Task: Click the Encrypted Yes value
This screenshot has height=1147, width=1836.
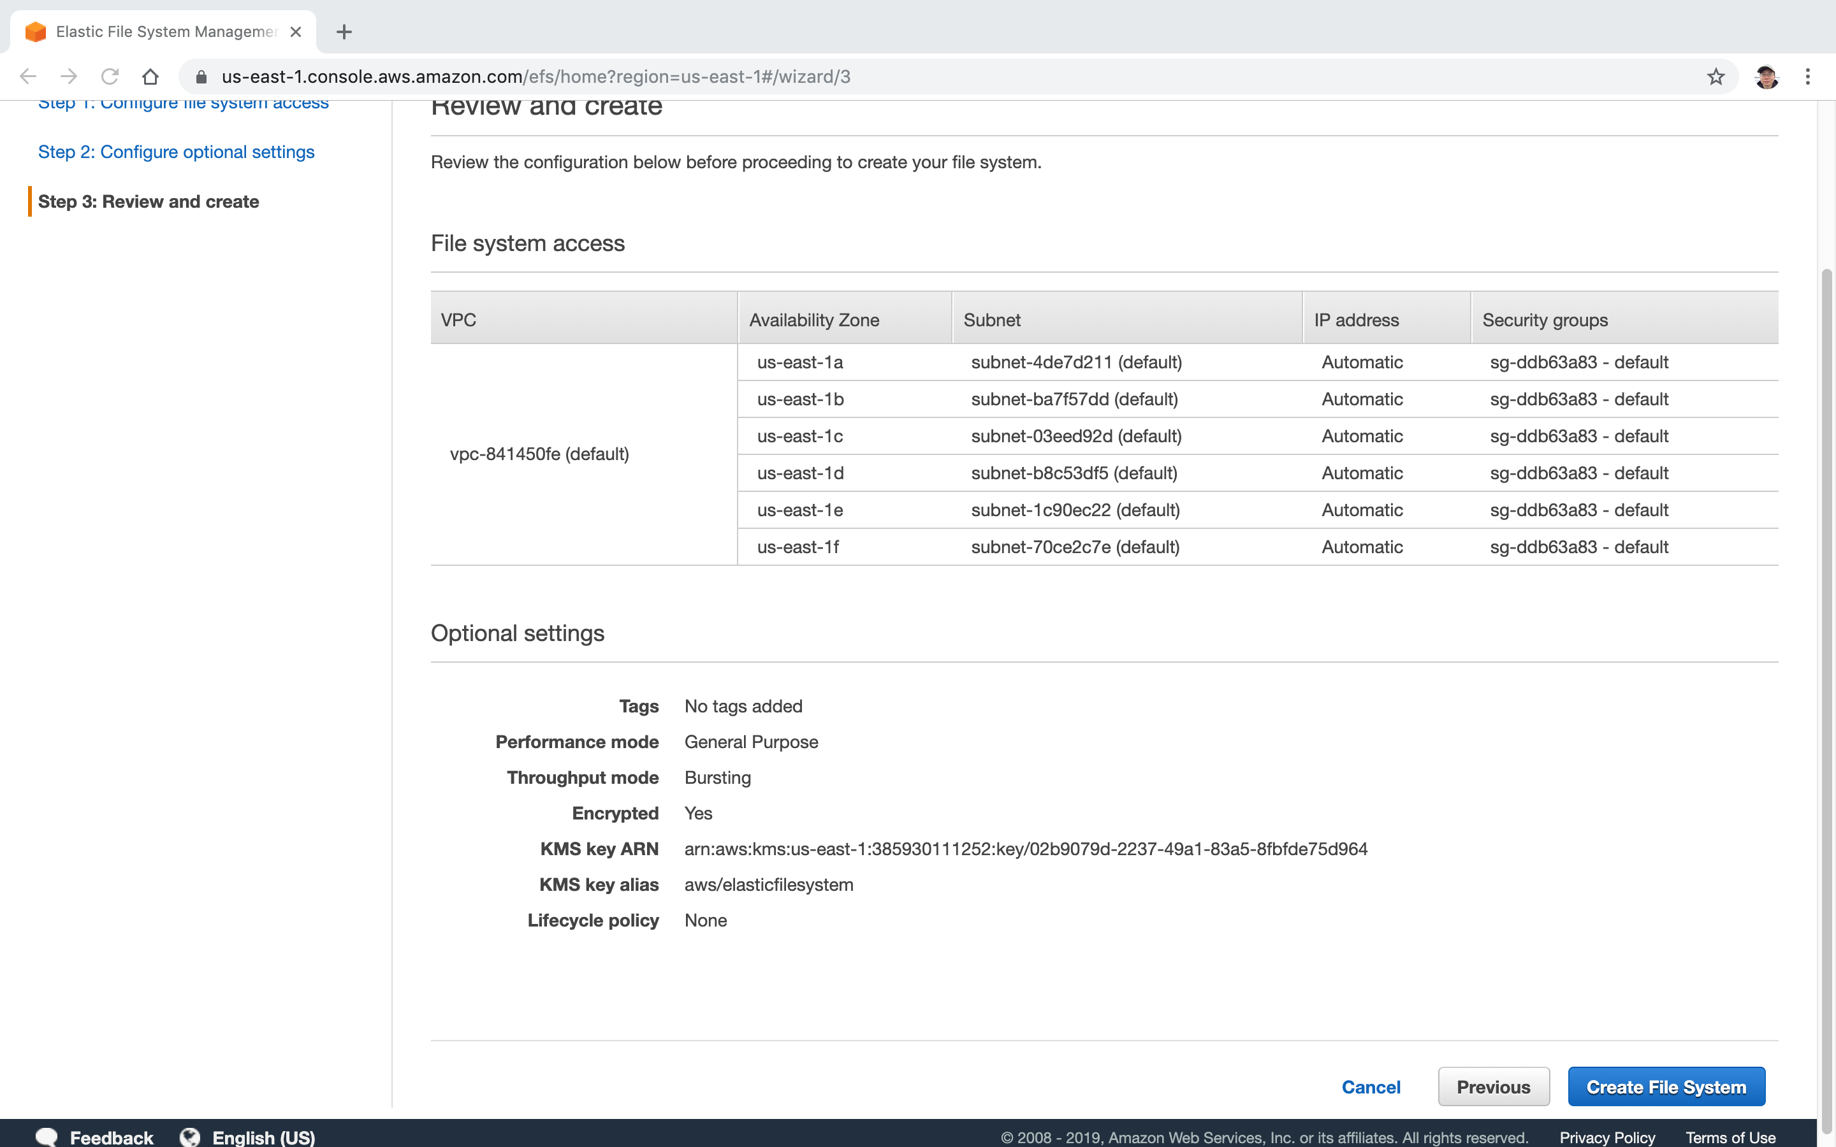Action: [x=698, y=813]
